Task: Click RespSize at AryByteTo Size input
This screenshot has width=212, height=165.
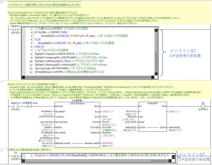Action: [132, 117]
